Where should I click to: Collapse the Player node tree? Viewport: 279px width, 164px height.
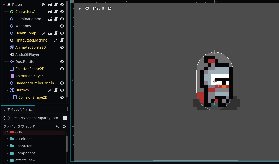[x=4, y=5]
